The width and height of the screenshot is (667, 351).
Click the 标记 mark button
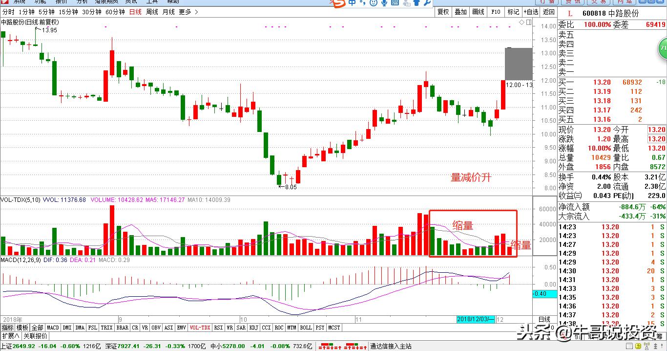click(513, 12)
